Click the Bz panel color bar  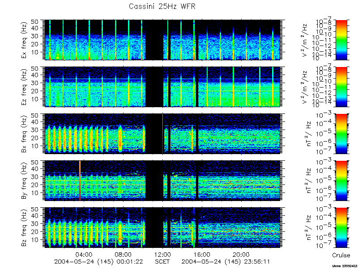341,227
